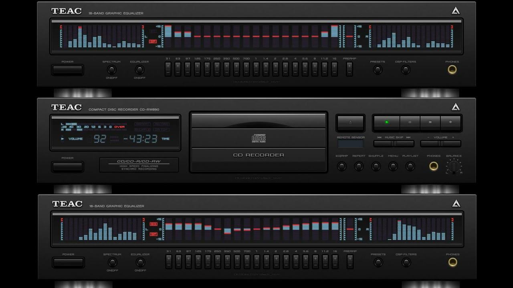513x288 pixels.
Task: Toggle Equalizer on/off on the upper unit
Action: (x=139, y=70)
